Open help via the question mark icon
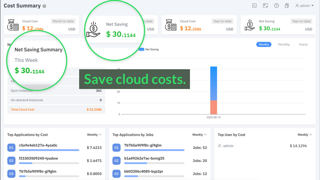The image size is (320, 180). click(x=276, y=6)
